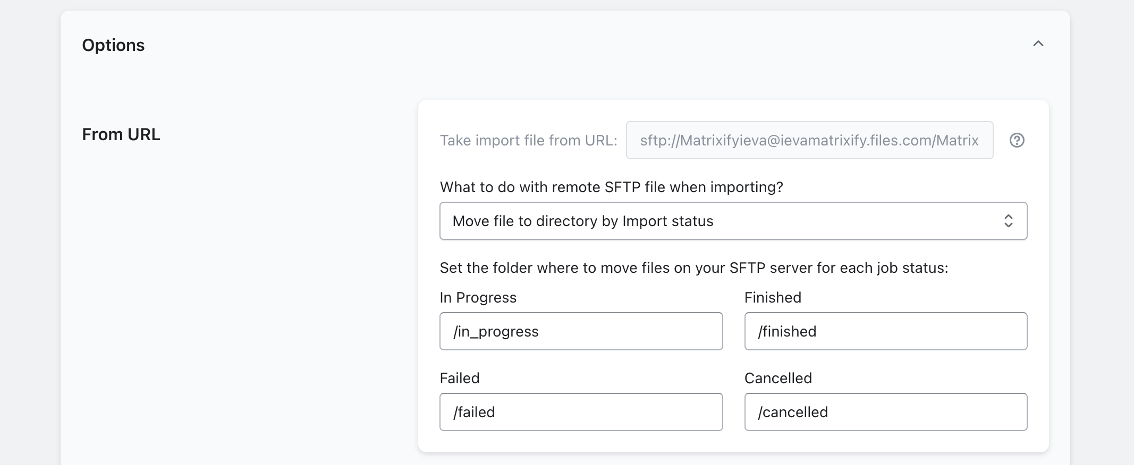
Task: Click the "Set the folder where to move files" text
Action: [x=693, y=268]
